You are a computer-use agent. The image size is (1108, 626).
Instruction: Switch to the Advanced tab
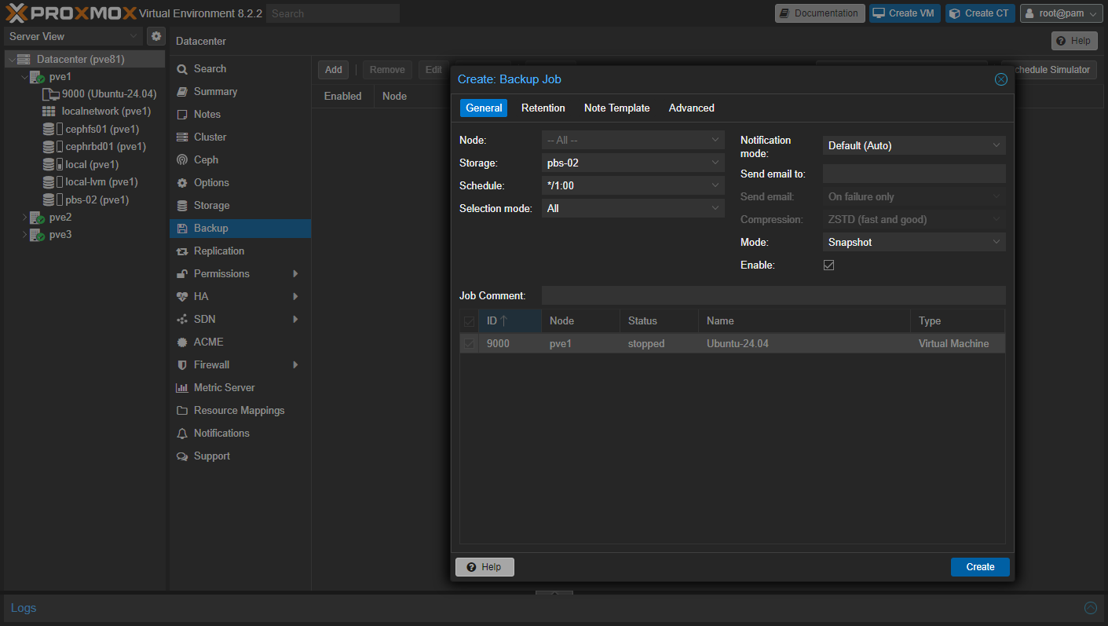(692, 108)
